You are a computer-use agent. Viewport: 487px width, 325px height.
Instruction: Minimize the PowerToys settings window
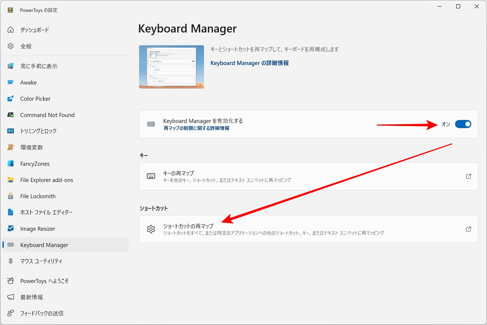click(440, 6)
